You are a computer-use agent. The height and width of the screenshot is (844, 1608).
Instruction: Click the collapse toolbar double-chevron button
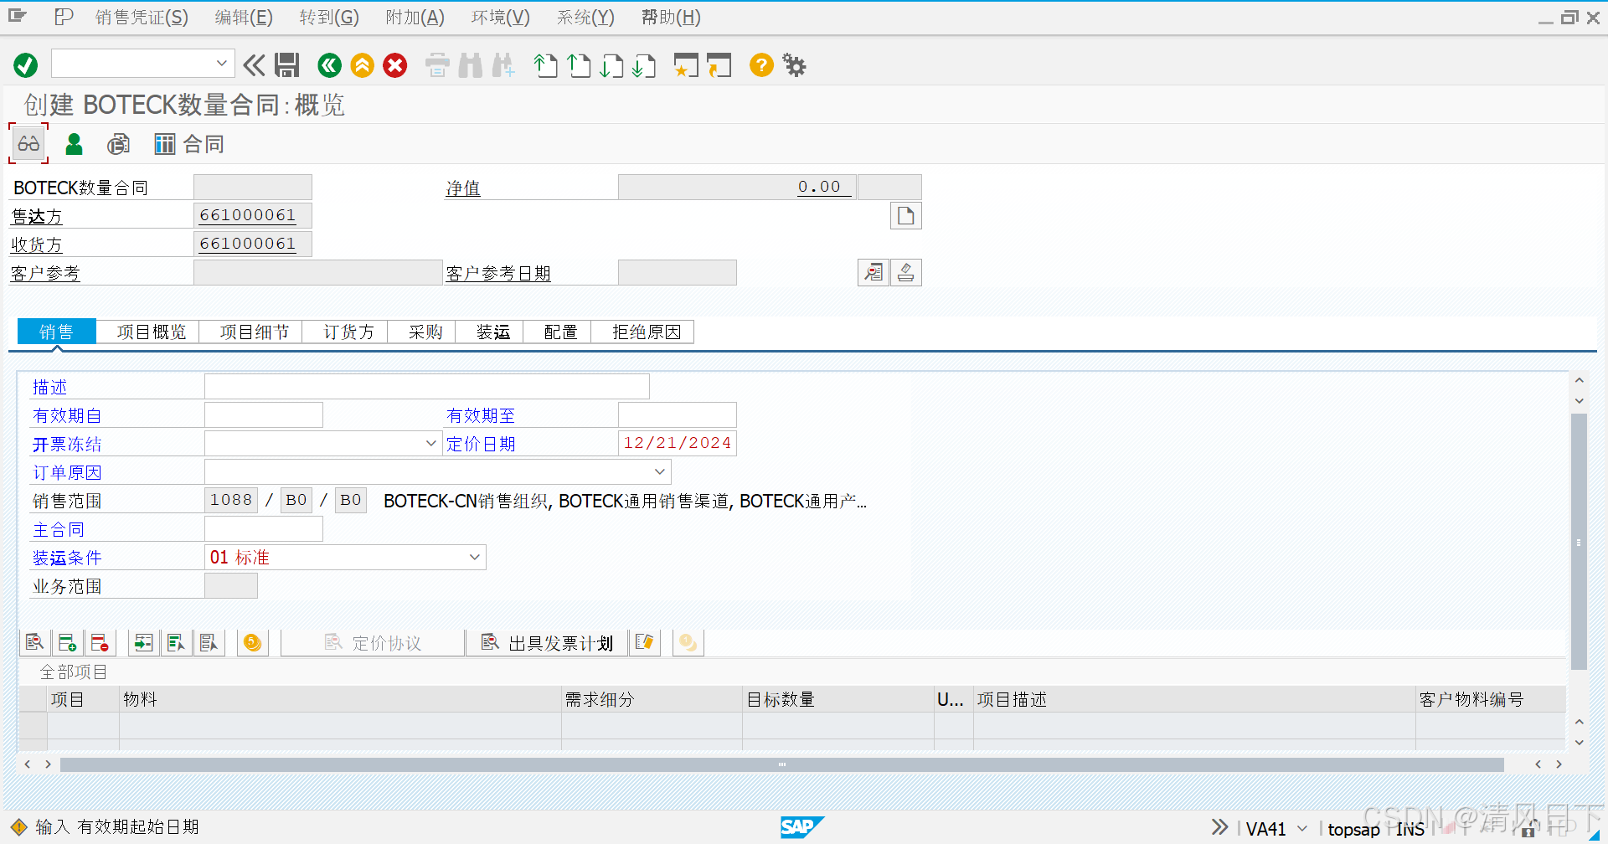[x=254, y=65]
